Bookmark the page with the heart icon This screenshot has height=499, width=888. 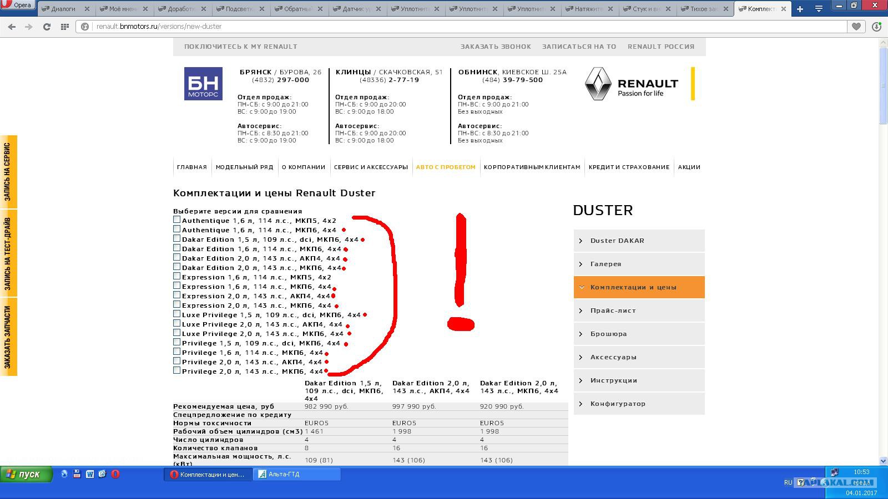point(856,27)
